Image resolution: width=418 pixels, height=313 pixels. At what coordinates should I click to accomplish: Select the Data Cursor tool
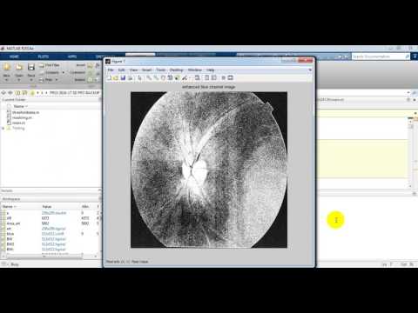(x=177, y=77)
